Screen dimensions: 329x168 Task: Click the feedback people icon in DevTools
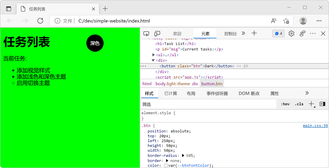(x=302, y=33)
